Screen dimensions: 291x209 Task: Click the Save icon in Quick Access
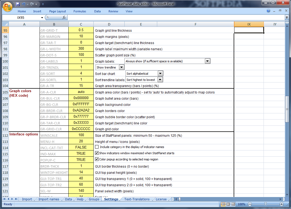[17, 4]
